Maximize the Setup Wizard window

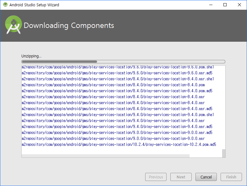[225, 5]
